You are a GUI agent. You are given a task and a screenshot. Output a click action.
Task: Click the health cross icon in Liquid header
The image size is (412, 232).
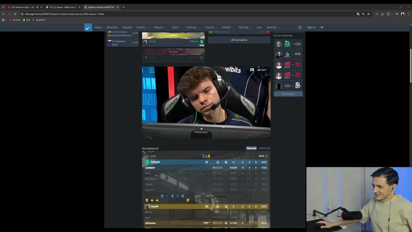pyautogui.click(x=218, y=207)
